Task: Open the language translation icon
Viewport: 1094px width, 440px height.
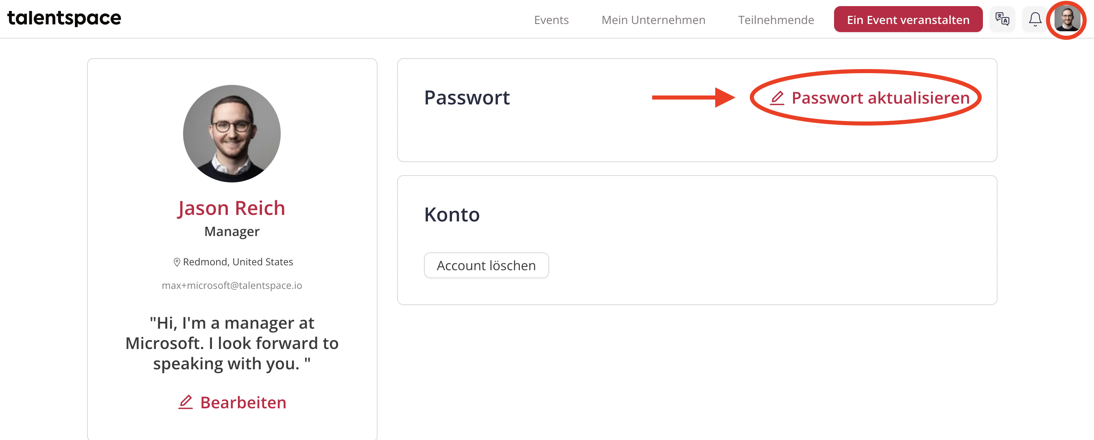Action: (1002, 19)
